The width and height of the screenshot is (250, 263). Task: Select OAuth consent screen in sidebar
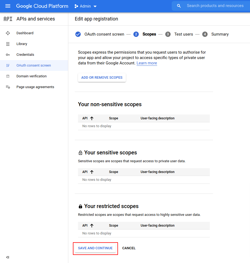(33, 65)
